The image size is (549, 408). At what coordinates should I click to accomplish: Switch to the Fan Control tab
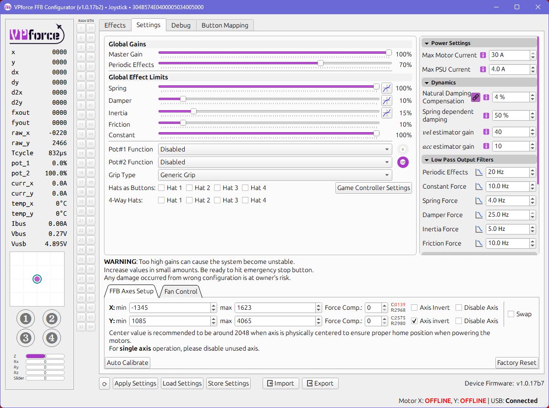coord(181,291)
